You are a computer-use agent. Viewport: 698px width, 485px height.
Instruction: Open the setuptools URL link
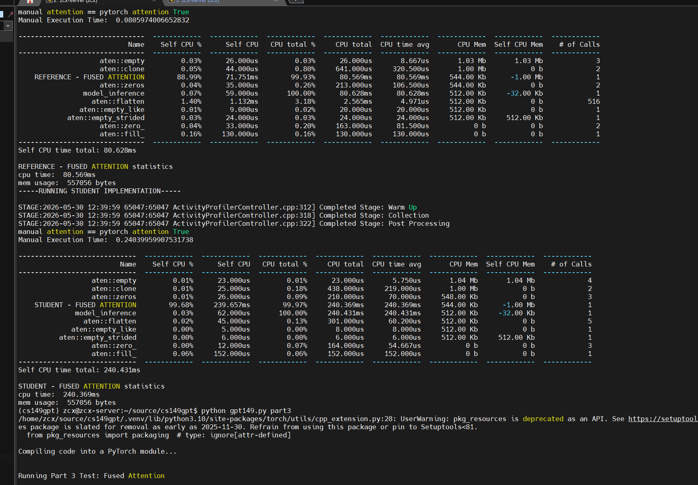[x=663, y=419]
